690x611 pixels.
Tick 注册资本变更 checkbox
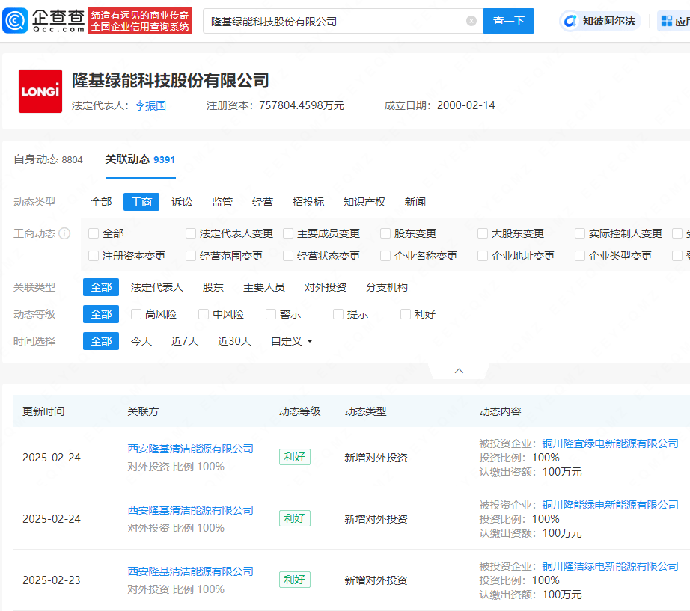click(x=94, y=256)
